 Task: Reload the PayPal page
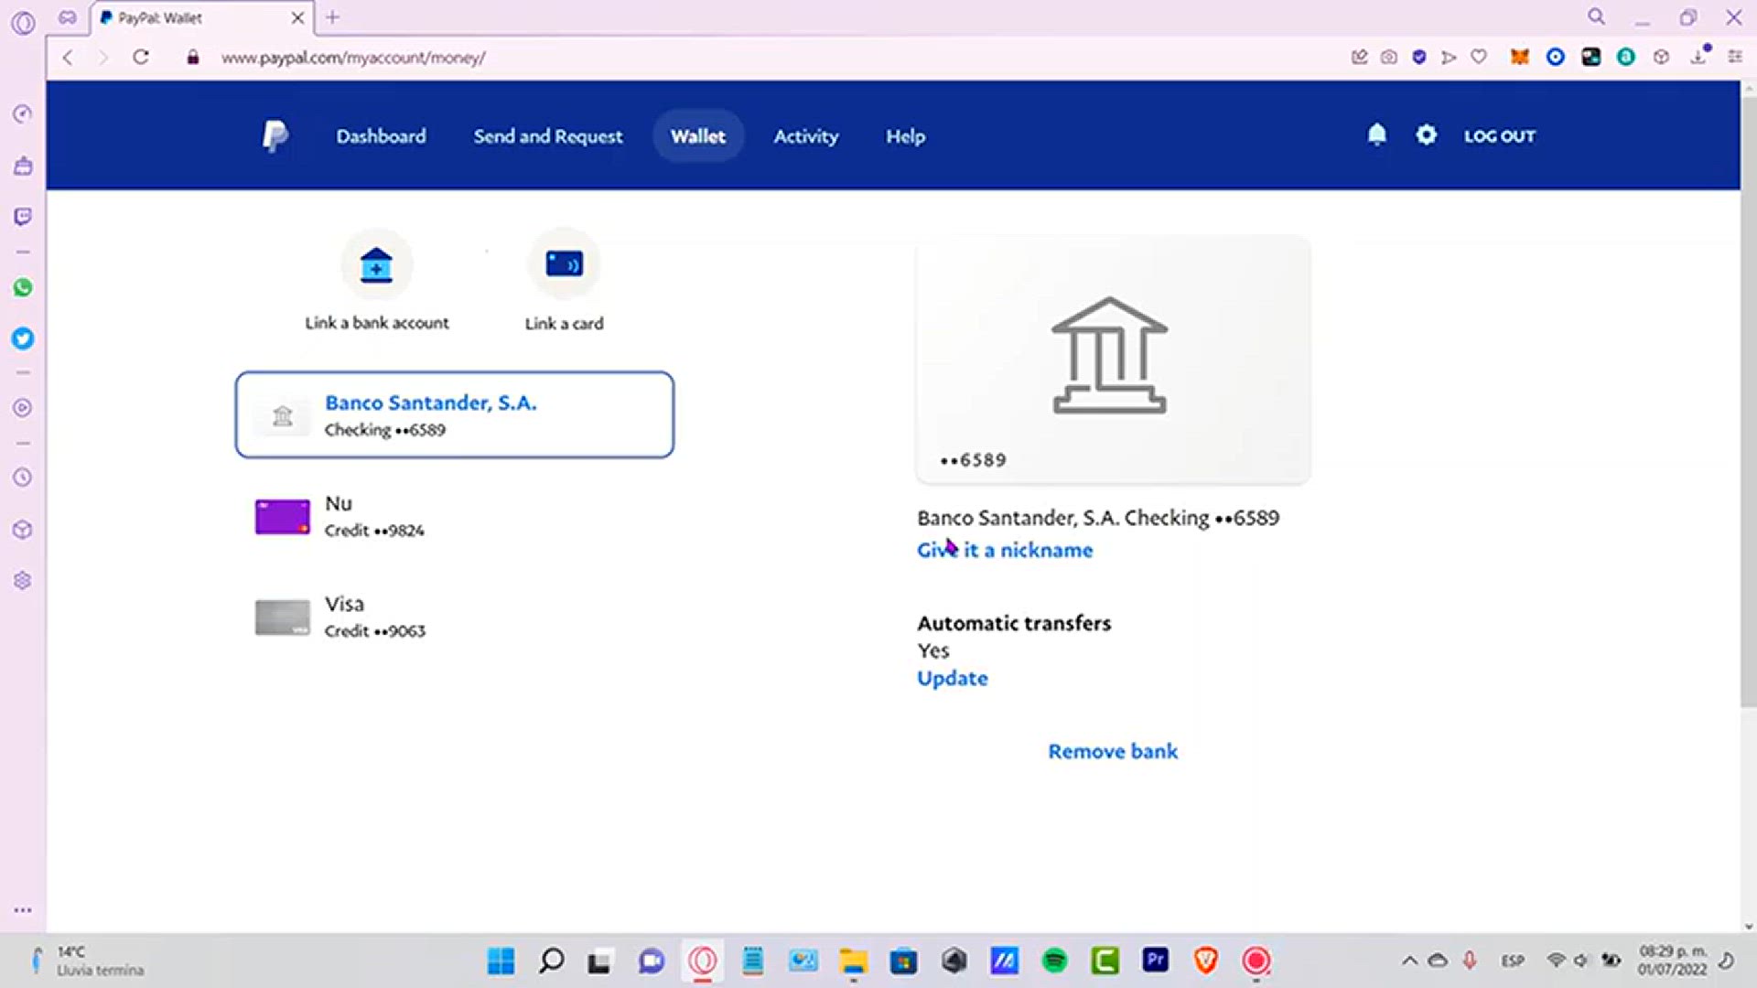(x=141, y=58)
